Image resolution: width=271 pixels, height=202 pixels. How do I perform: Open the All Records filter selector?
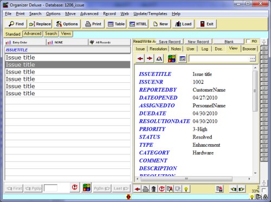click(x=109, y=42)
